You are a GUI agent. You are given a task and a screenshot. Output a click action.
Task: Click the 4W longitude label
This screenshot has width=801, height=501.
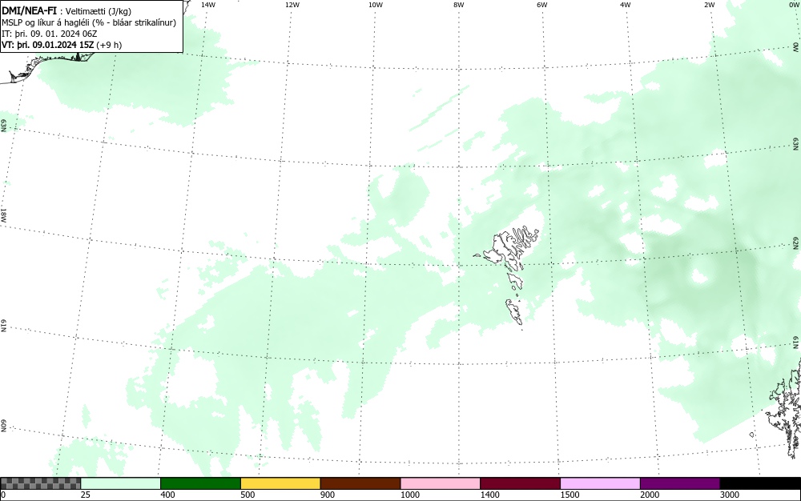click(626, 5)
